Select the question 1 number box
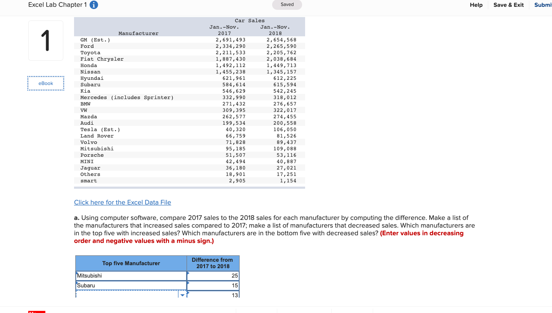 [46, 41]
